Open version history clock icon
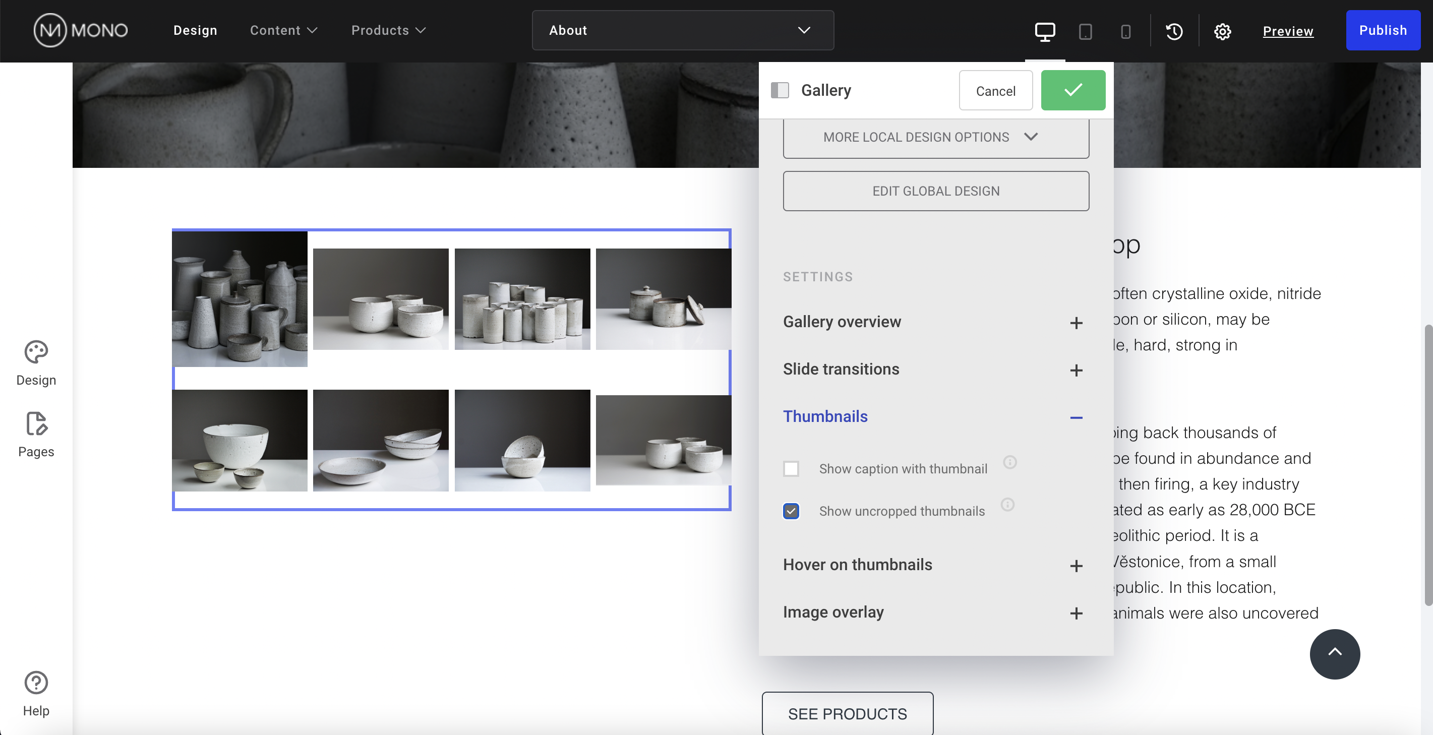Screen dimensions: 1433x735 coord(1174,31)
